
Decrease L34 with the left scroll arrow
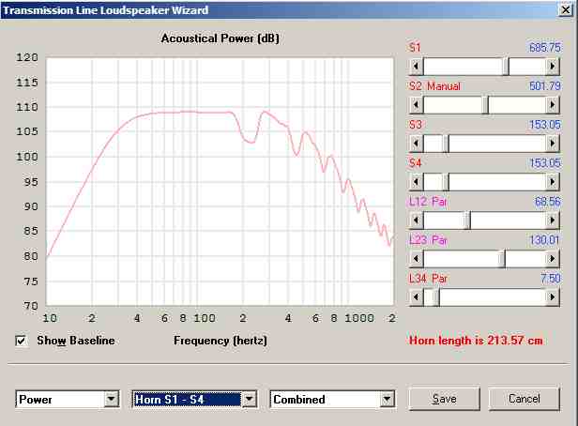(417, 297)
